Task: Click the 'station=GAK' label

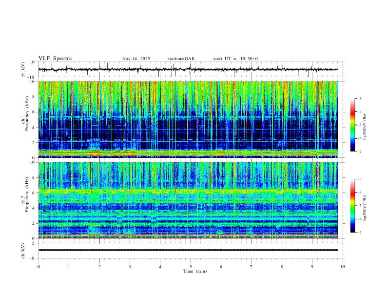Action: point(181,59)
